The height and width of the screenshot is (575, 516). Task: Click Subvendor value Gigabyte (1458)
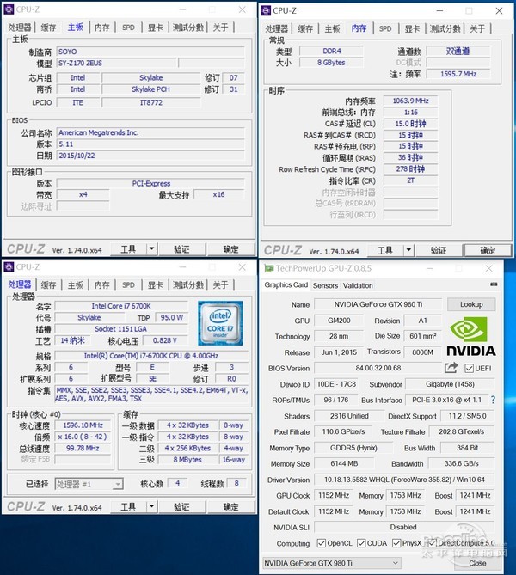(x=450, y=384)
